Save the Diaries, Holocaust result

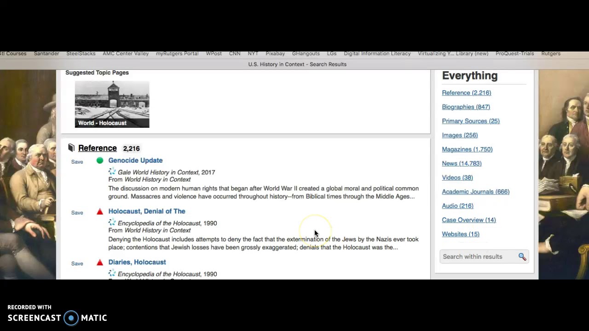pos(77,263)
